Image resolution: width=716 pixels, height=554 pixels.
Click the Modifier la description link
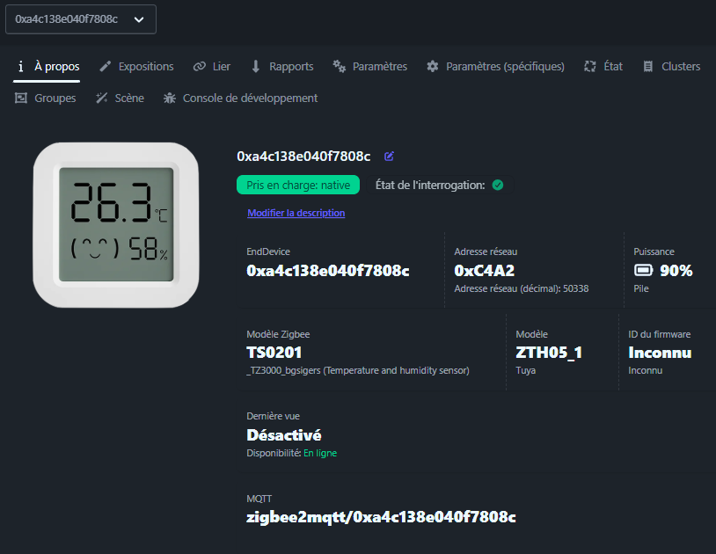pyautogui.click(x=296, y=213)
